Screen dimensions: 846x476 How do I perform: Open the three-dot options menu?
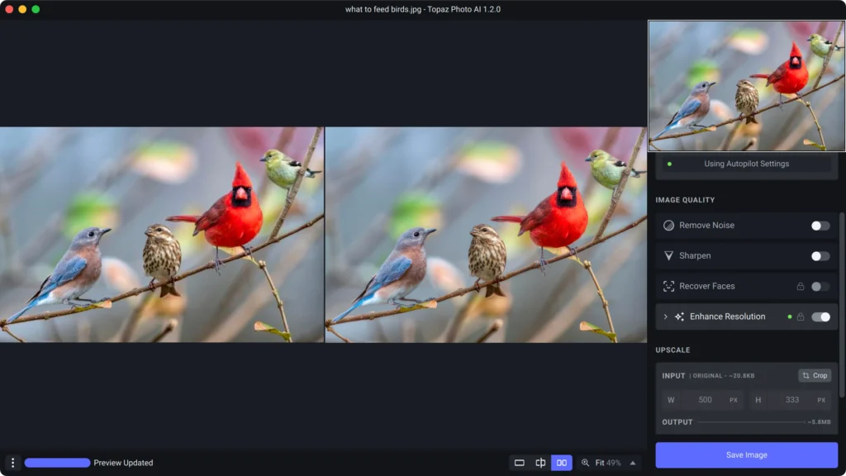pos(12,463)
